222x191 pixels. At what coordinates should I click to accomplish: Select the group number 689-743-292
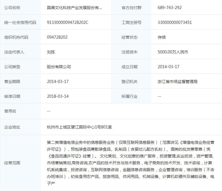point(170,8)
